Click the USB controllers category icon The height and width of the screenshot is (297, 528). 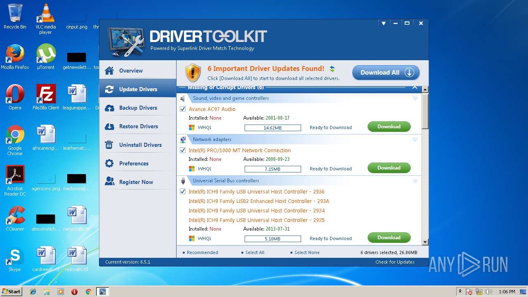click(183, 181)
